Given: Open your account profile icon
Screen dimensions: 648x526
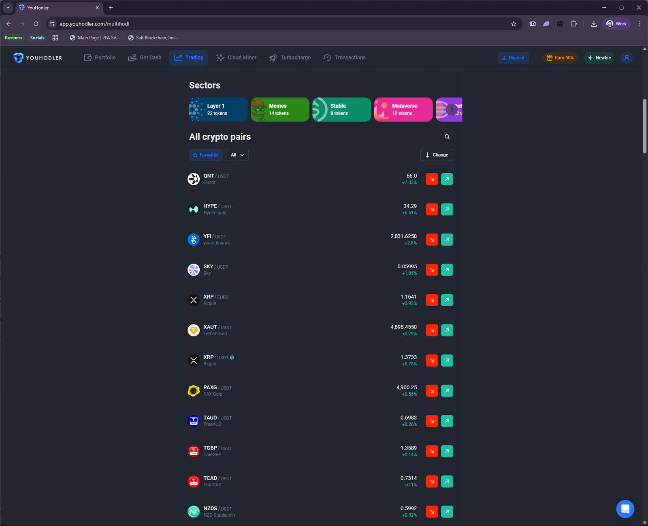Looking at the screenshot, I should coord(626,57).
